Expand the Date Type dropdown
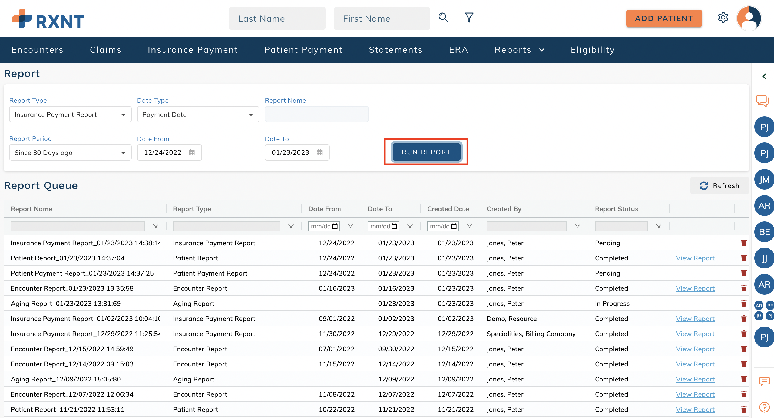Image resolution: width=774 pixels, height=418 pixels. point(198,114)
